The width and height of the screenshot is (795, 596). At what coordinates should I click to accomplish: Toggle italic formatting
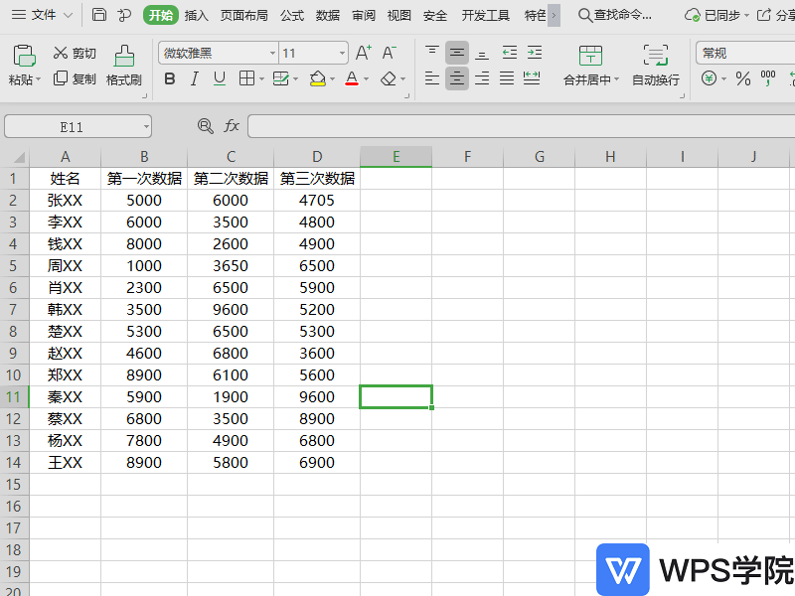click(194, 78)
